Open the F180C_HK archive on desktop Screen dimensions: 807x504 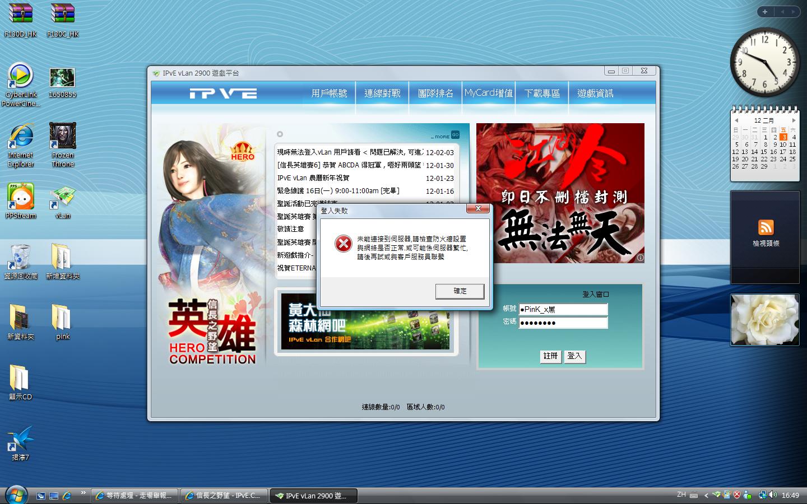click(x=63, y=20)
